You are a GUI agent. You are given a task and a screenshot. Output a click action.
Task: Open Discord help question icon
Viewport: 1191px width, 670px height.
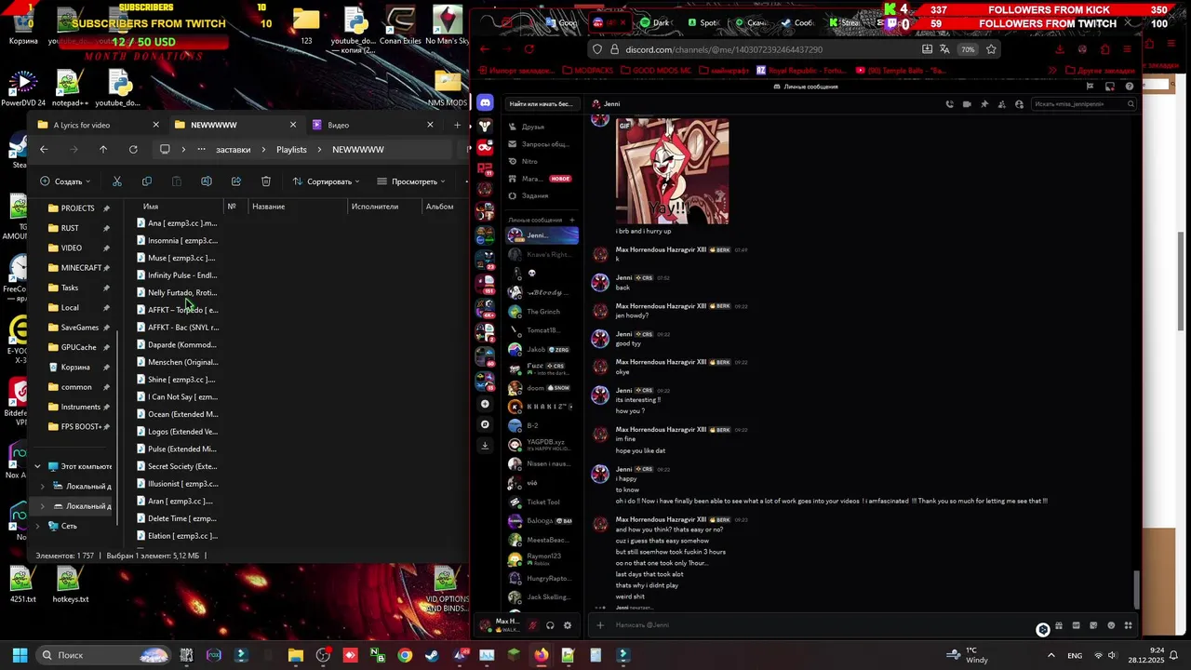click(1130, 87)
